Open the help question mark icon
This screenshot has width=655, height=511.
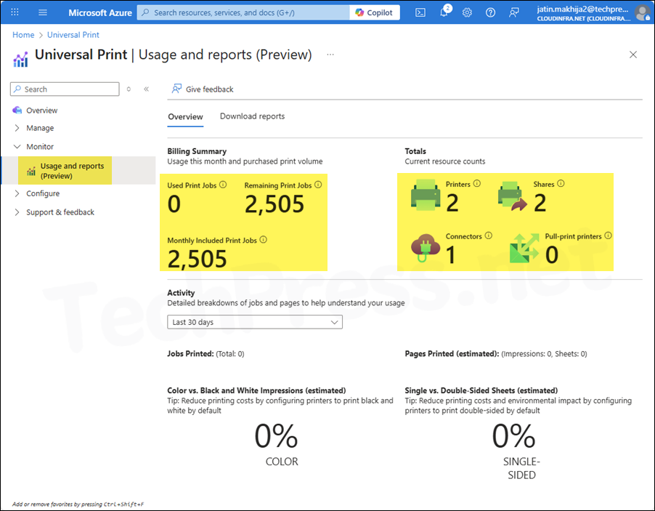(490, 12)
